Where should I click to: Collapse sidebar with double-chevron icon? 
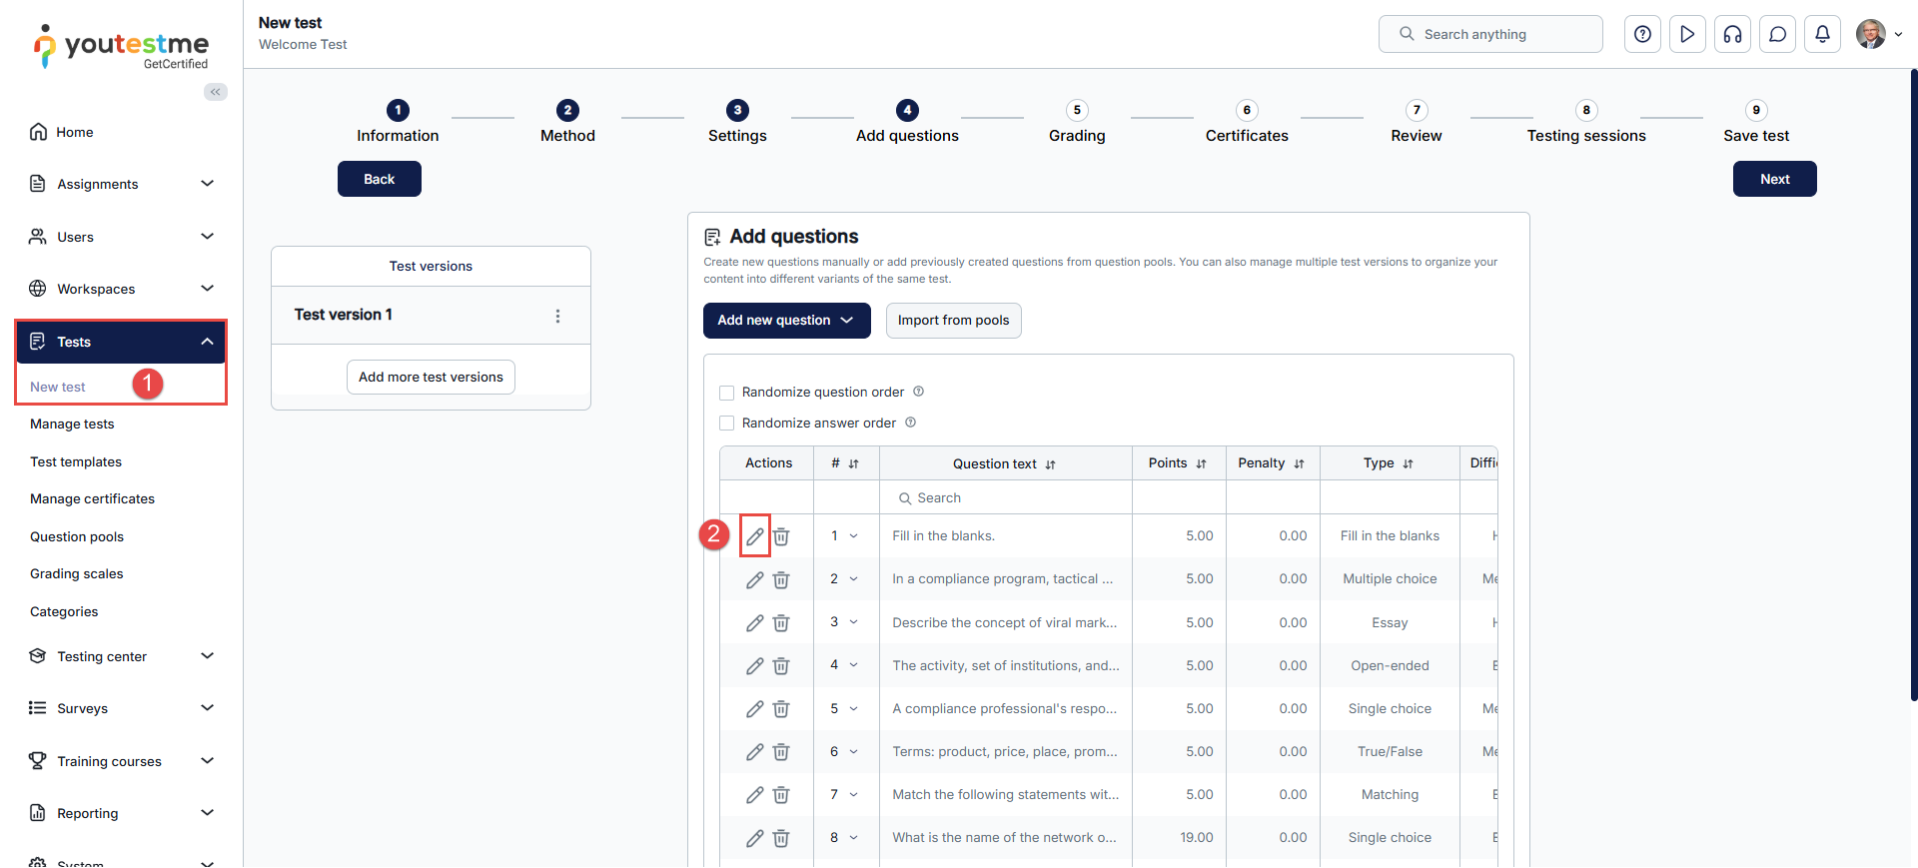[x=216, y=92]
